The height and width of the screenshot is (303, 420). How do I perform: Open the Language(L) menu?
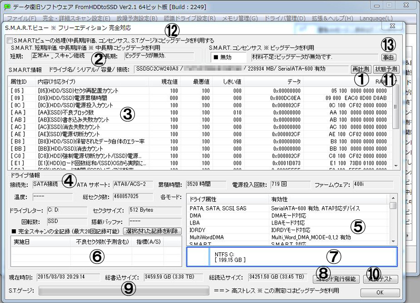(x=376, y=18)
